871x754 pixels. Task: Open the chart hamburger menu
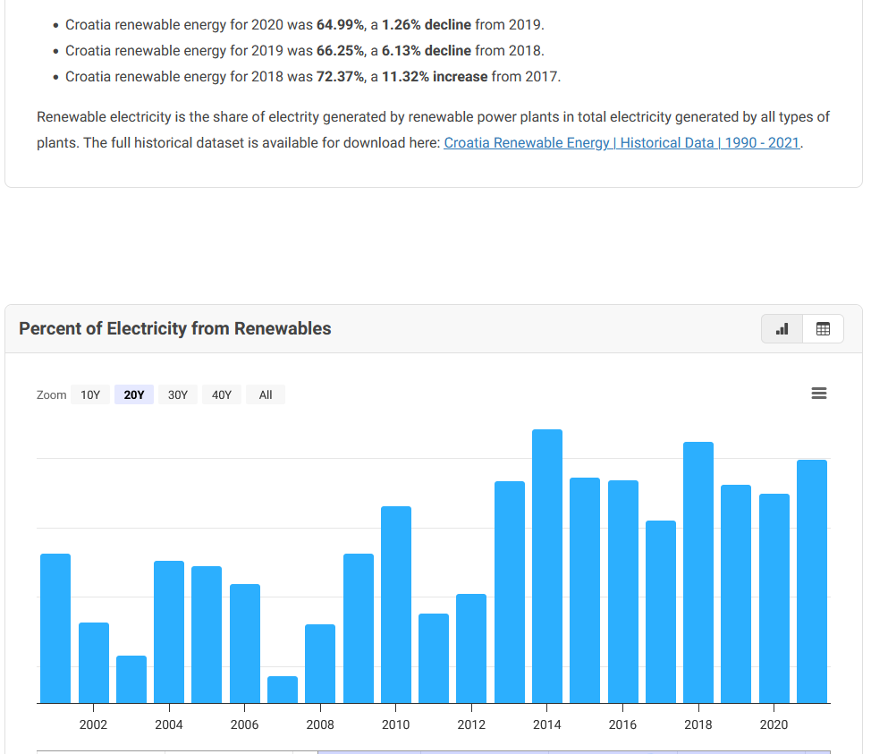818,394
